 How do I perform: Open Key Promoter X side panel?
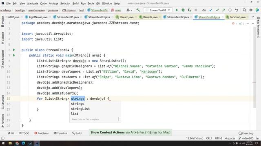point(258,28)
